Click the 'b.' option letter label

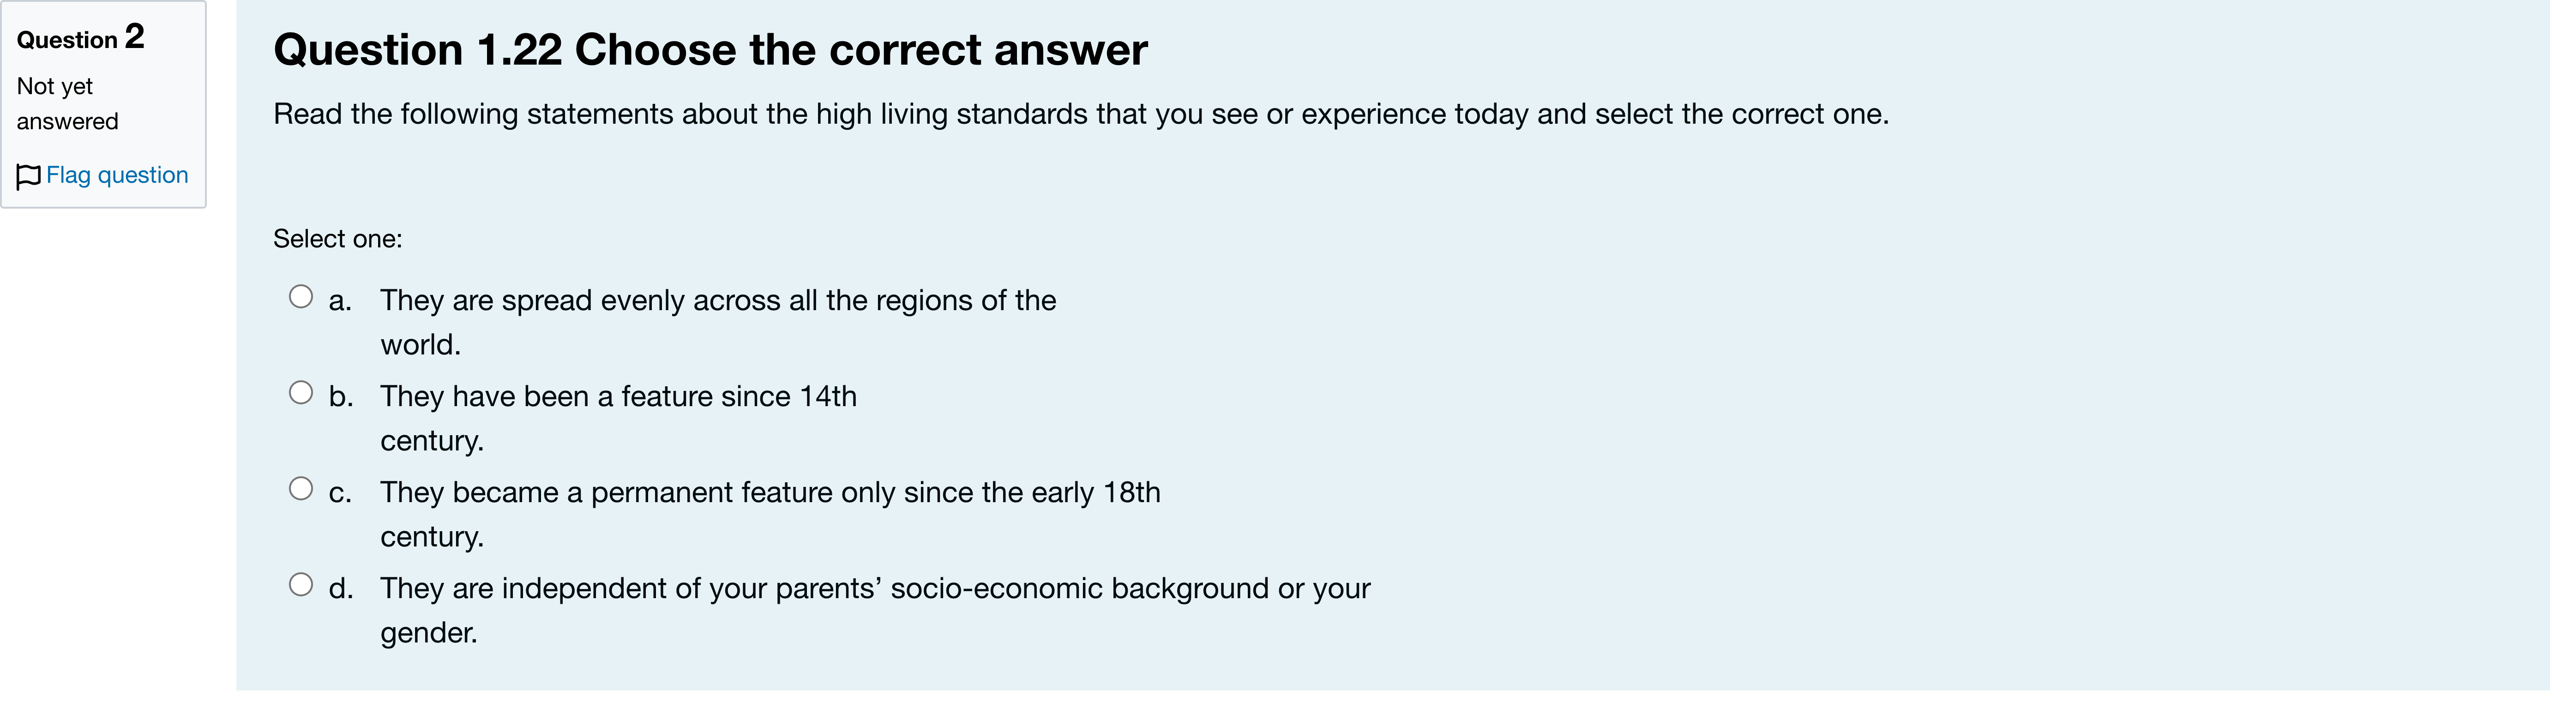pyautogui.click(x=341, y=396)
